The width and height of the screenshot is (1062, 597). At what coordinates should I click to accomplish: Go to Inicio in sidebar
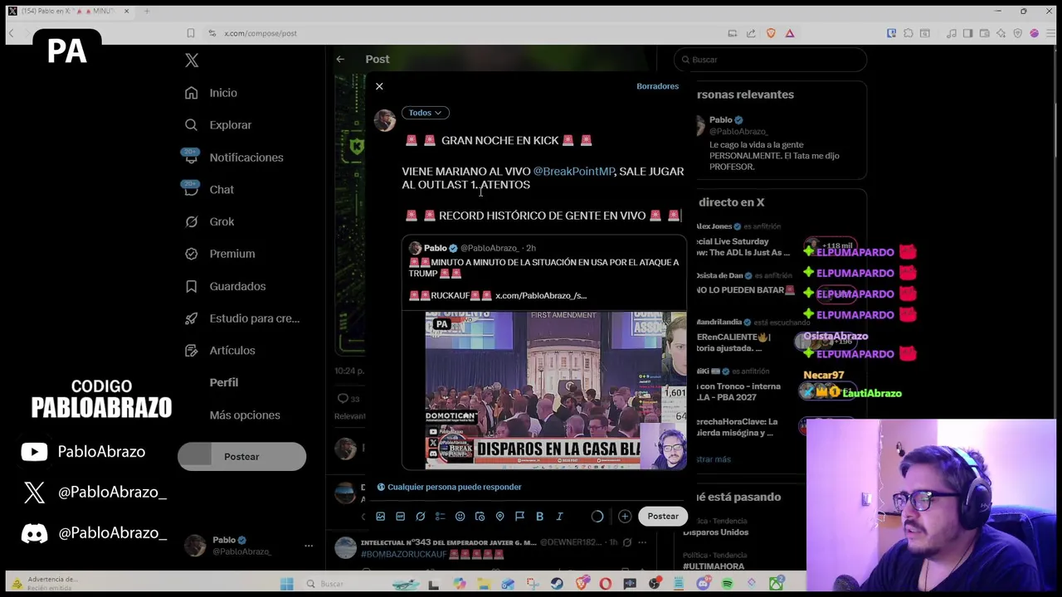212,93
